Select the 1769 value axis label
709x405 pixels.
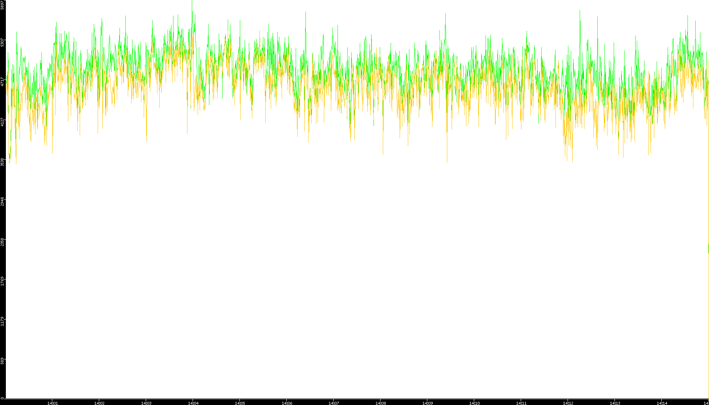tap(2, 281)
